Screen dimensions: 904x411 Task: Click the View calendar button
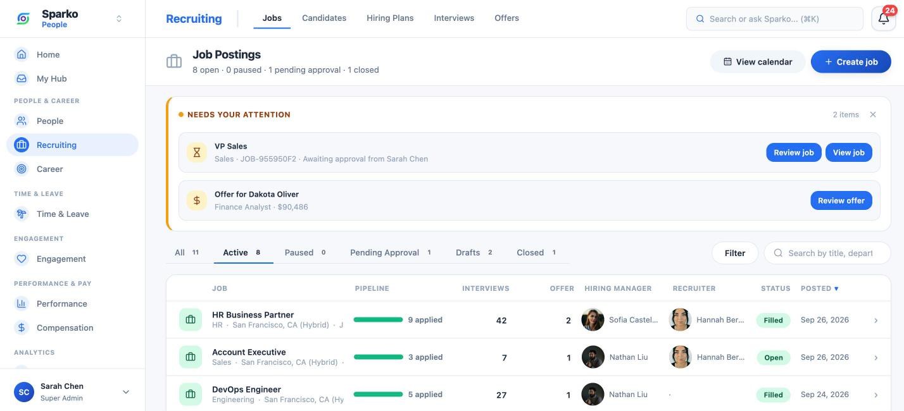[x=758, y=61]
